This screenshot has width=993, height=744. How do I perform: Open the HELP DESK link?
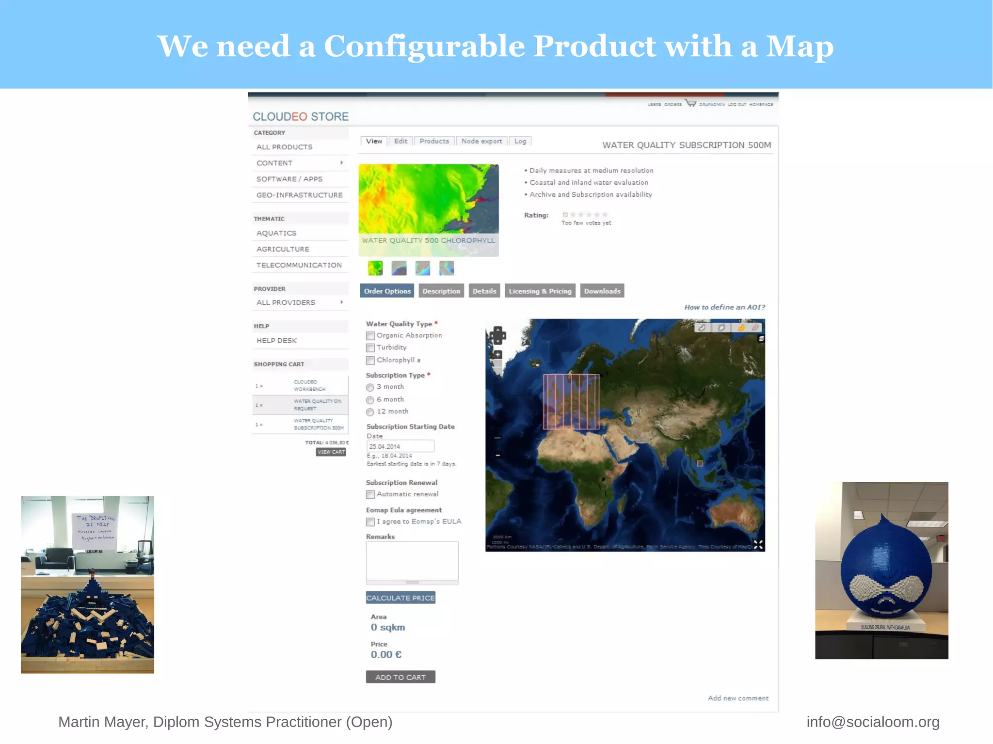(x=277, y=341)
